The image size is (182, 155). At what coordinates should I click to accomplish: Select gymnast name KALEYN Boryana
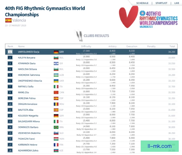(x=26, y=57)
